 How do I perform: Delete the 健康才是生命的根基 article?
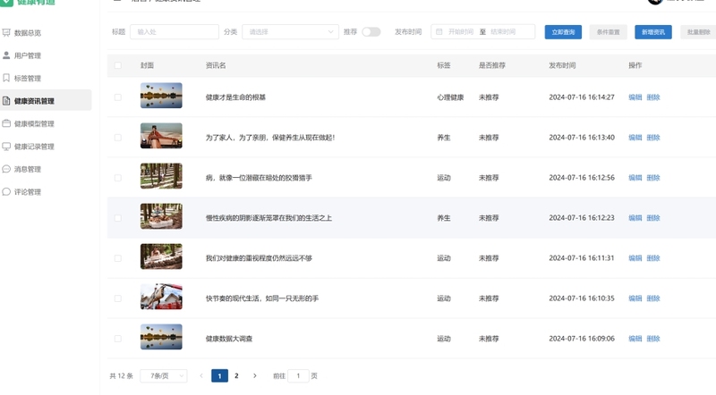(653, 97)
